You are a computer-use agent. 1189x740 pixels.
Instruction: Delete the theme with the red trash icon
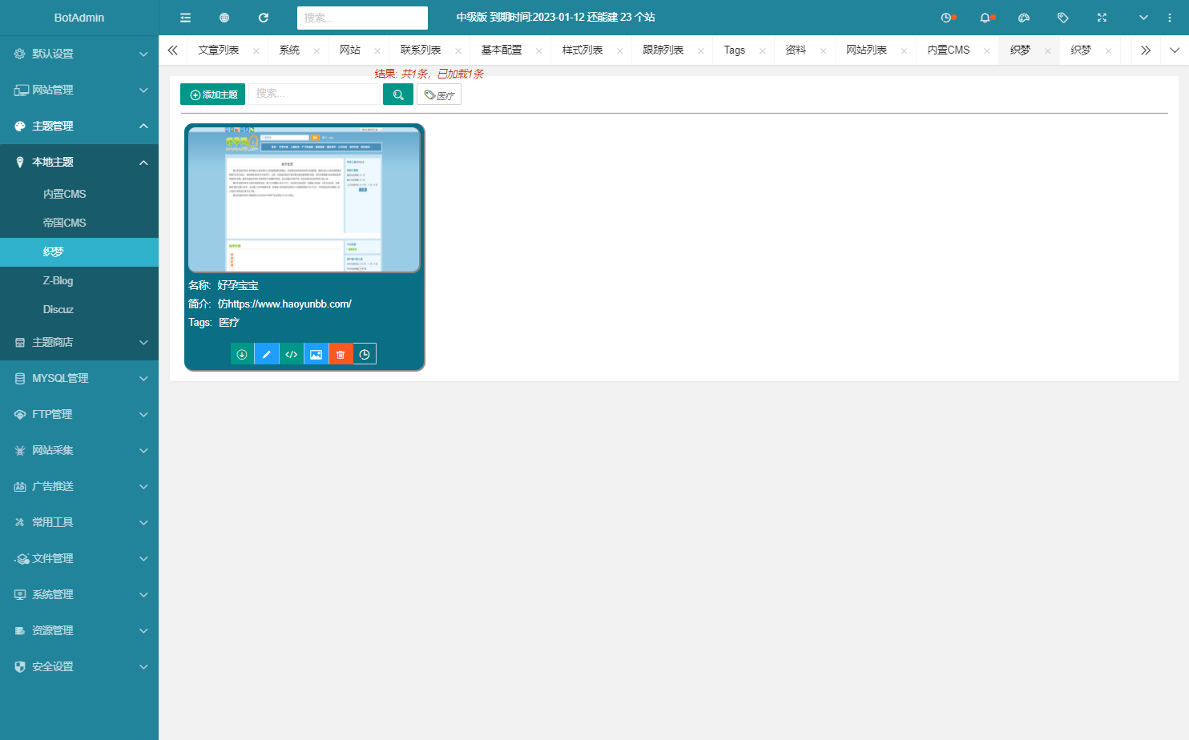tap(341, 354)
